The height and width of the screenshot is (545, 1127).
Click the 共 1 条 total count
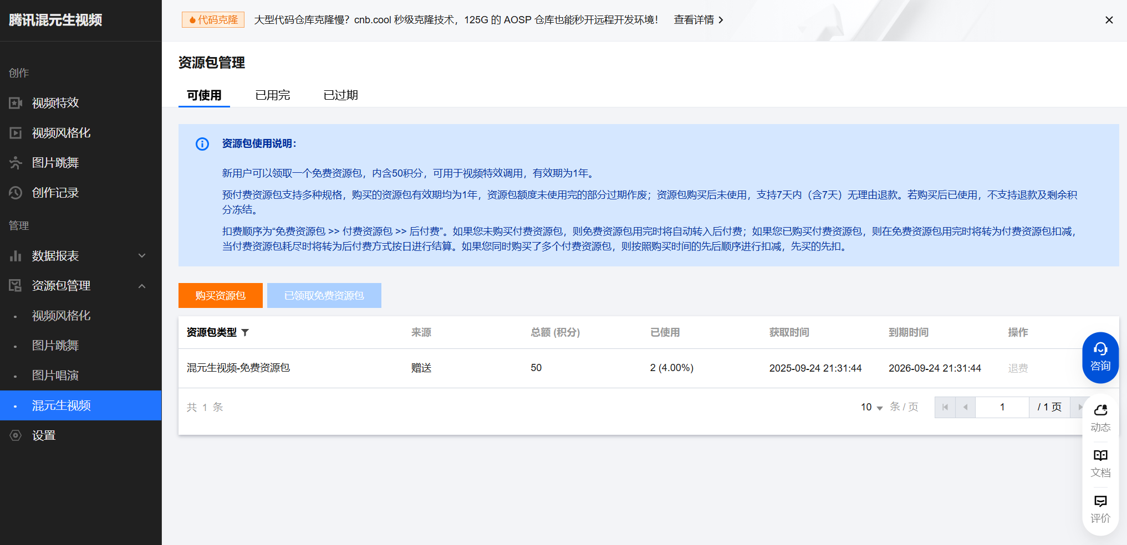[x=205, y=407]
